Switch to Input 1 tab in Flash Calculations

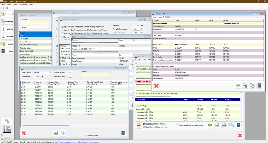coord(155,17)
